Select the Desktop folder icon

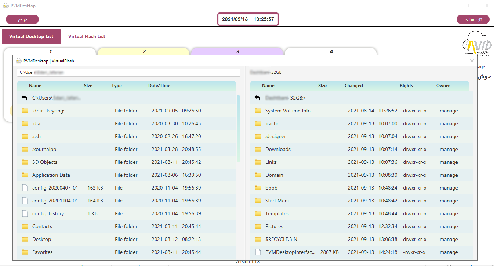tap(25, 239)
